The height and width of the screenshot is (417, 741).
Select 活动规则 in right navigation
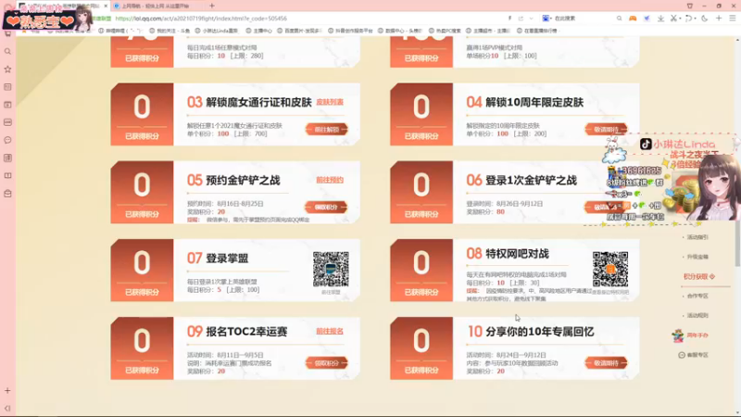point(697,315)
